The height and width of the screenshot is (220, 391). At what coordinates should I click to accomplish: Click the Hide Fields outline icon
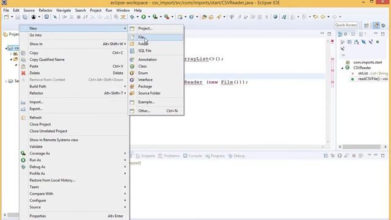tap(364, 42)
